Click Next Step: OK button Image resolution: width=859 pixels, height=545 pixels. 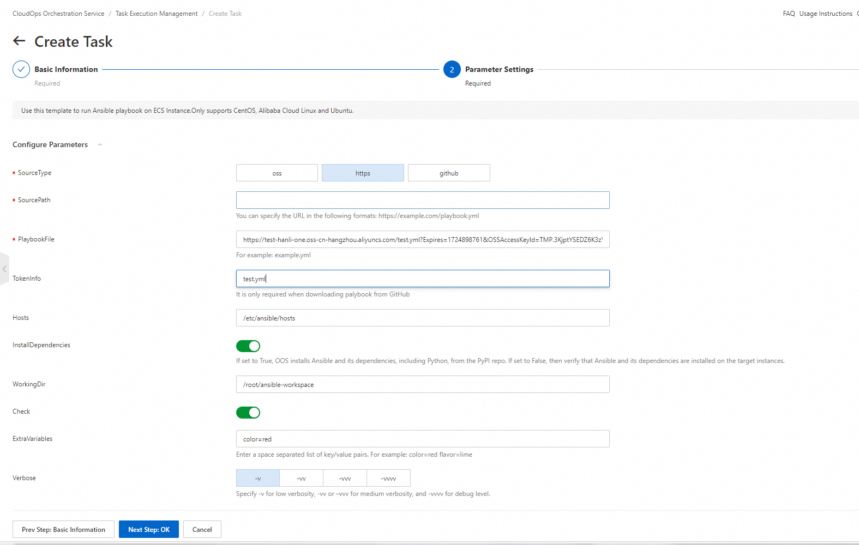pyautogui.click(x=149, y=529)
